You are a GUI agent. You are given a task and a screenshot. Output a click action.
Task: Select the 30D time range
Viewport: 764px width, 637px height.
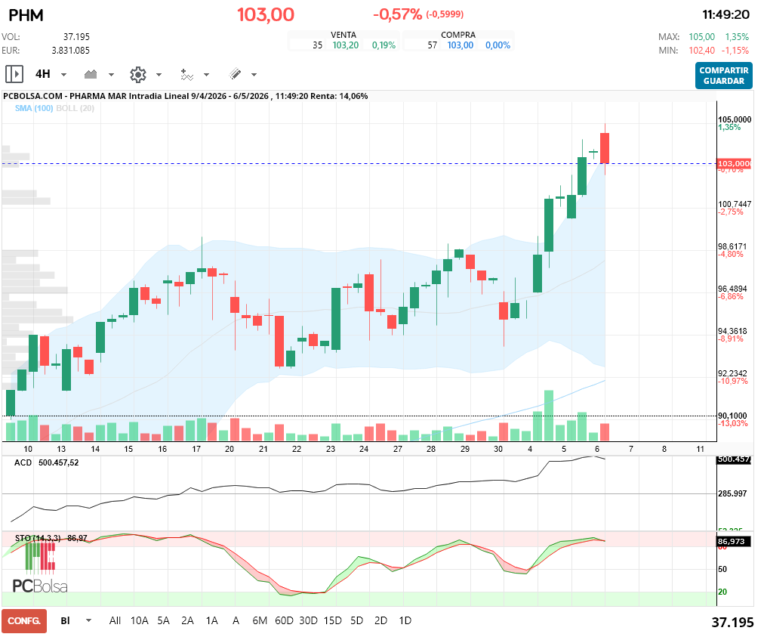pyautogui.click(x=309, y=620)
